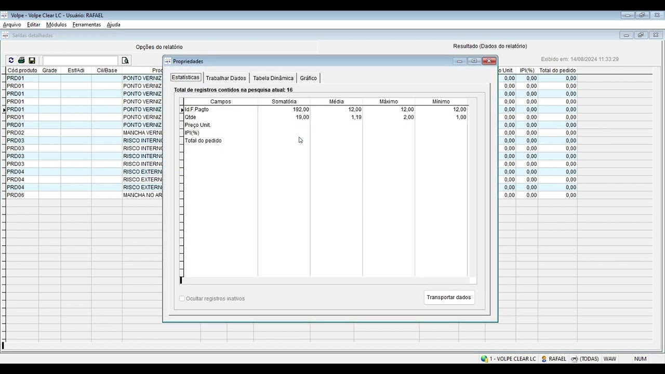Click the user icon beside RAFAEL

544,359
